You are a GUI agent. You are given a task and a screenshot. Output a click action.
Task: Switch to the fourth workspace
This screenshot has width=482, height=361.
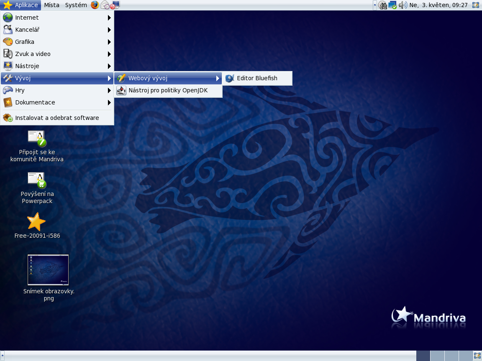click(465, 356)
